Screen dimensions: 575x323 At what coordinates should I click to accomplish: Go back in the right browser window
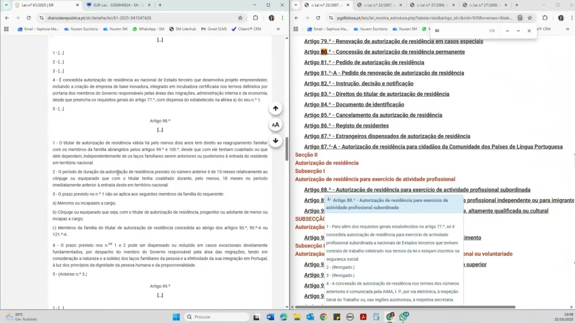(x=296, y=18)
